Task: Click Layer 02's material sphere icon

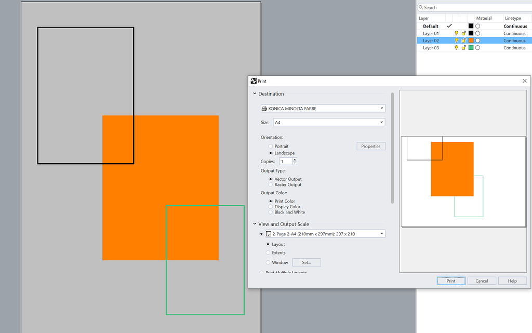Action: point(477,41)
